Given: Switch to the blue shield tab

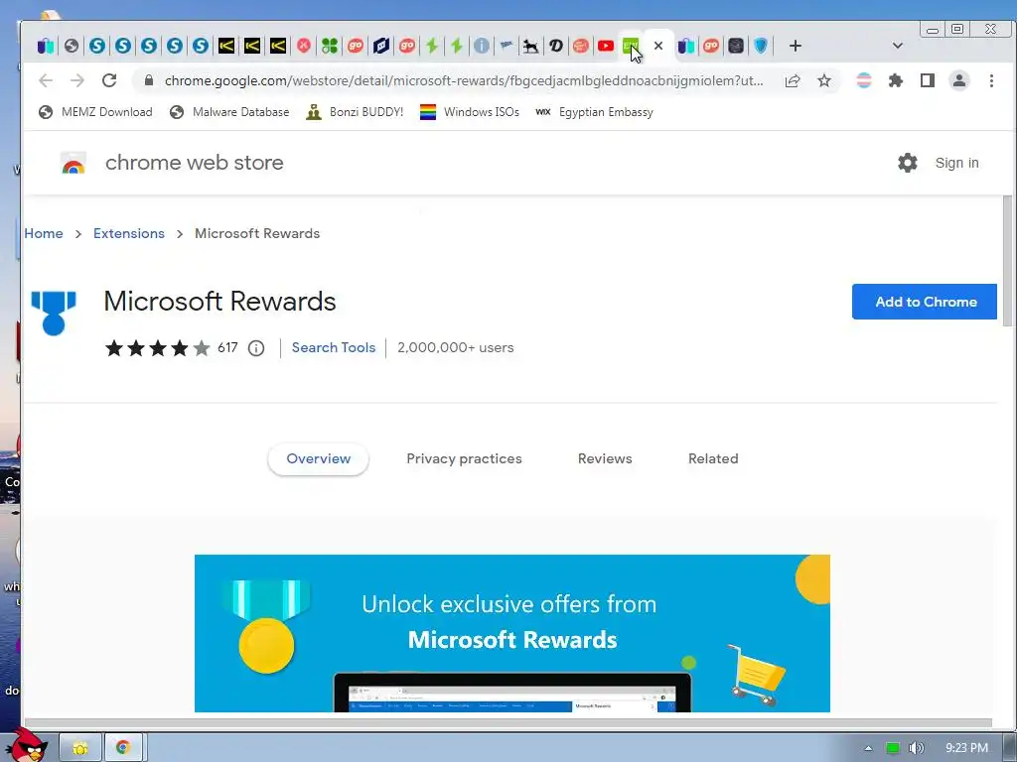Looking at the screenshot, I should pos(761,46).
